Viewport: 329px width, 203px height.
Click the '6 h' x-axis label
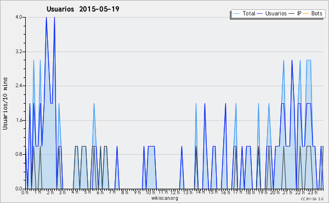coord(100,193)
